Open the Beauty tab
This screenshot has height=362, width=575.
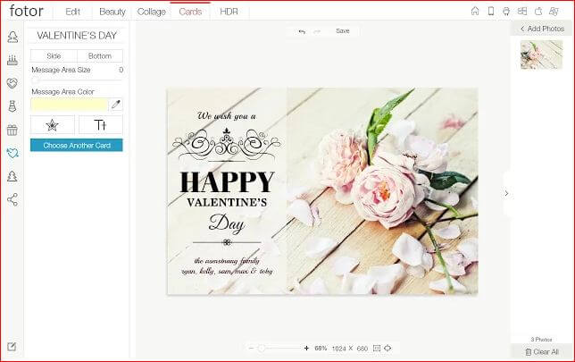coord(112,12)
